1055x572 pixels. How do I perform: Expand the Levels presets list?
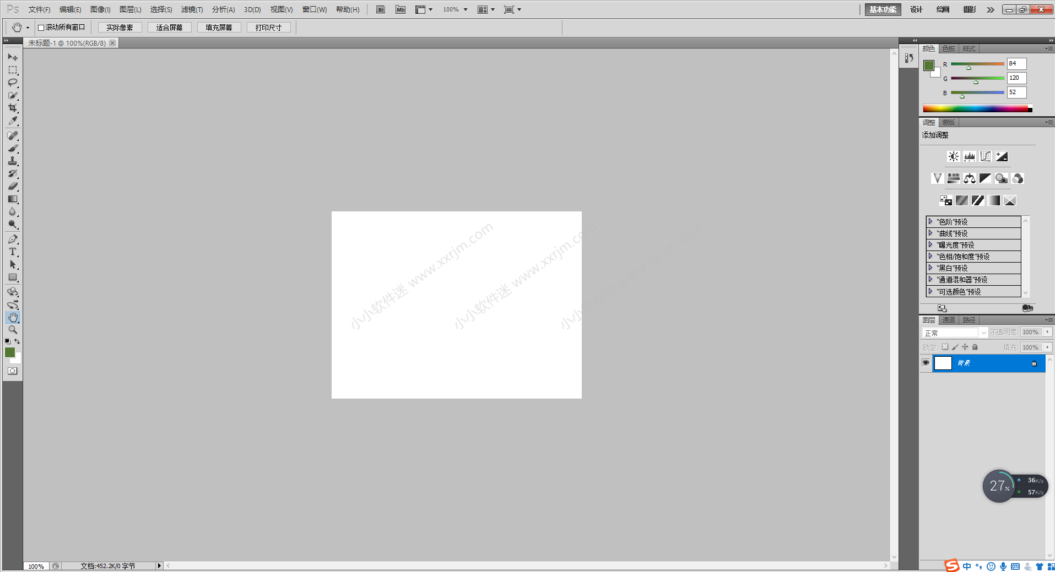point(930,221)
